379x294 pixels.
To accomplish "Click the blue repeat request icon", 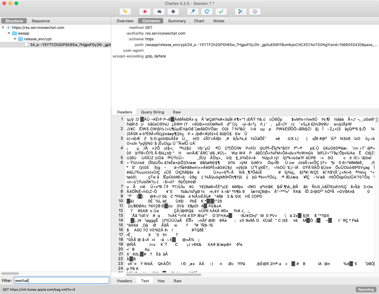I will 207,11.
